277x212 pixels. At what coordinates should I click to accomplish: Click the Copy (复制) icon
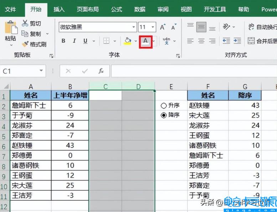click(x=25, y=33)
